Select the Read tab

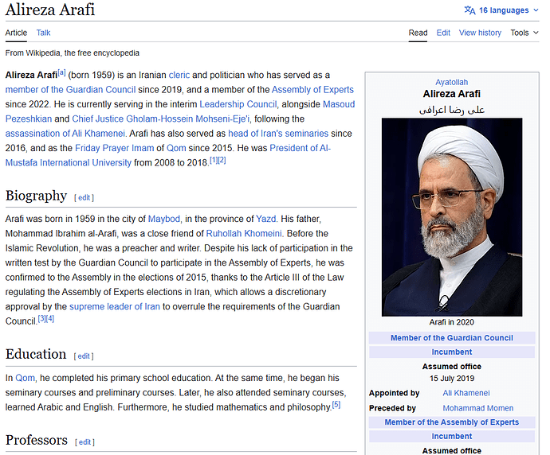click(x=418, y=33)
